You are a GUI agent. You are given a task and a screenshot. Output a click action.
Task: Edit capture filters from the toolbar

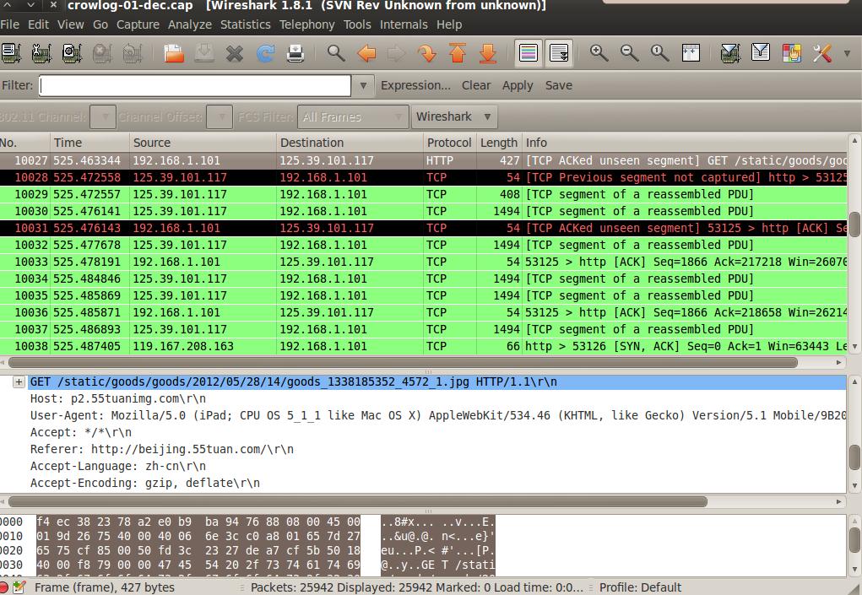point(730,53)
